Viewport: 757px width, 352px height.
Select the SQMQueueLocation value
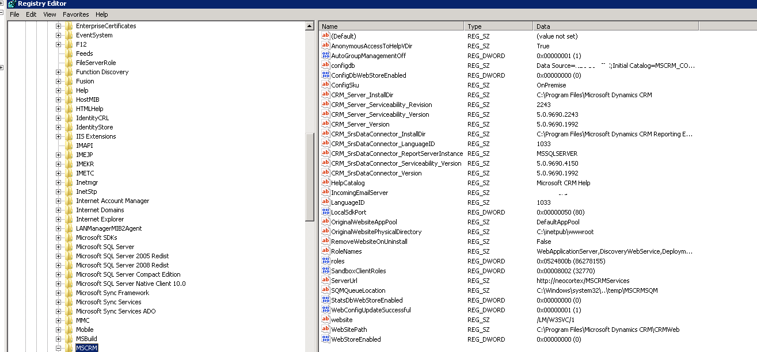[358, 290]
